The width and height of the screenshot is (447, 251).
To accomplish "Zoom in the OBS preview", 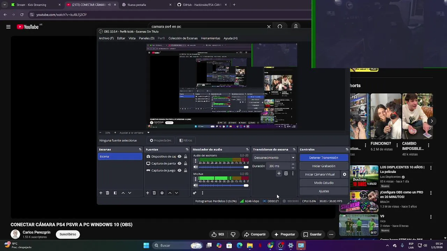I will click(x=115, y=132).
